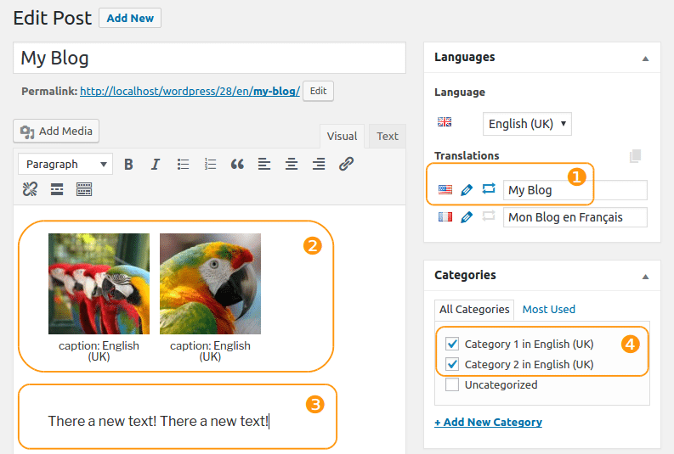Click the Insert link chain icon
This screenshot has width=674, height=454.
346,165
